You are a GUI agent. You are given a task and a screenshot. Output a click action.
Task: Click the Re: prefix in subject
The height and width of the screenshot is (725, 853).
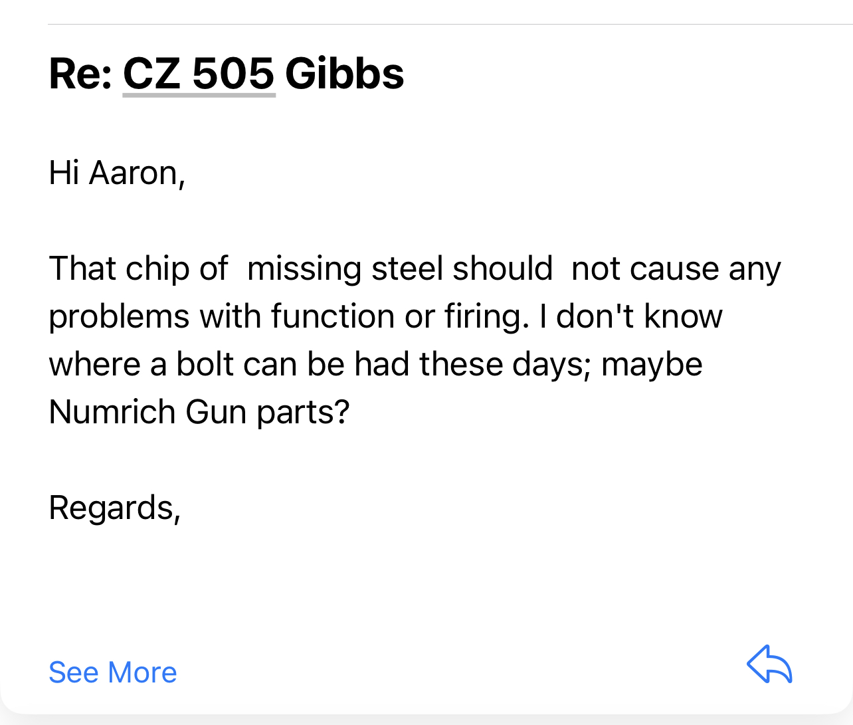coord(80,73)
